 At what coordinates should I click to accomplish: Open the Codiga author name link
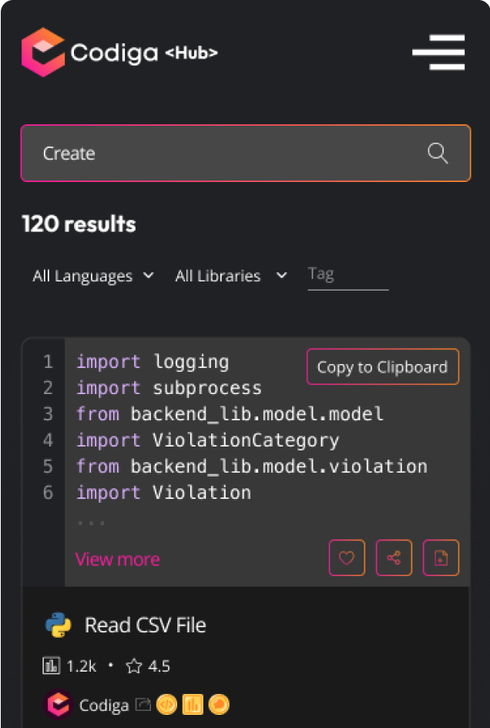104,706
